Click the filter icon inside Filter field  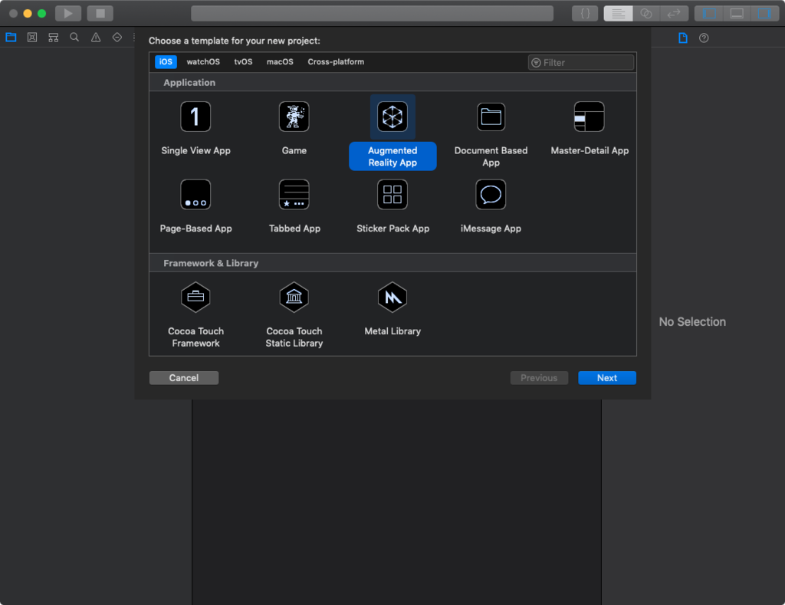coord(536,63)
